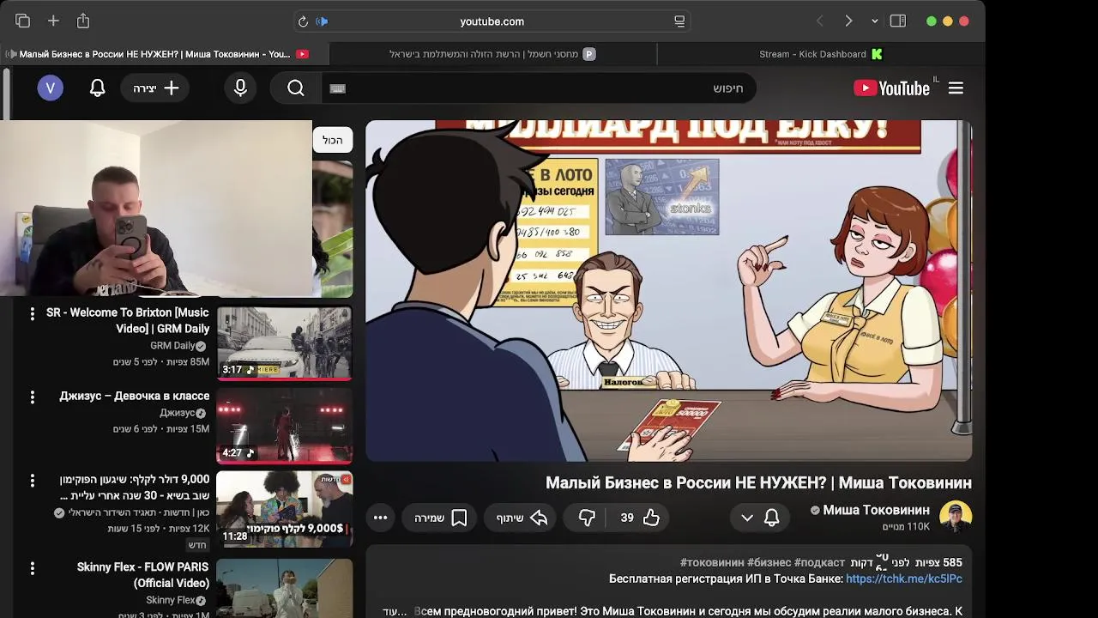Open Safari tab overview icon
The image size is (1098, 618).
tap(22, 21)
